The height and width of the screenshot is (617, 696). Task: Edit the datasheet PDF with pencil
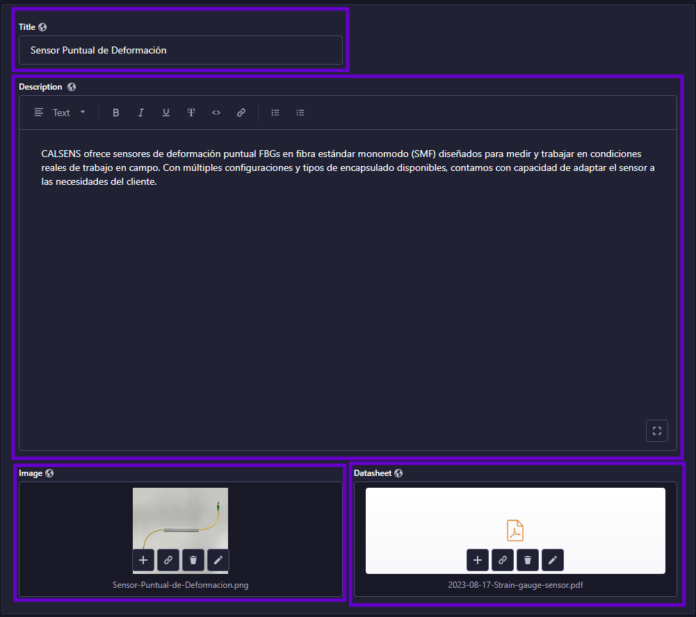(x=553, y=560)
